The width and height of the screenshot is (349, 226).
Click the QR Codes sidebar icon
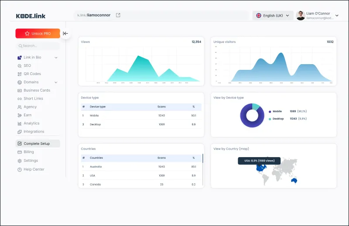click(20, 74)
